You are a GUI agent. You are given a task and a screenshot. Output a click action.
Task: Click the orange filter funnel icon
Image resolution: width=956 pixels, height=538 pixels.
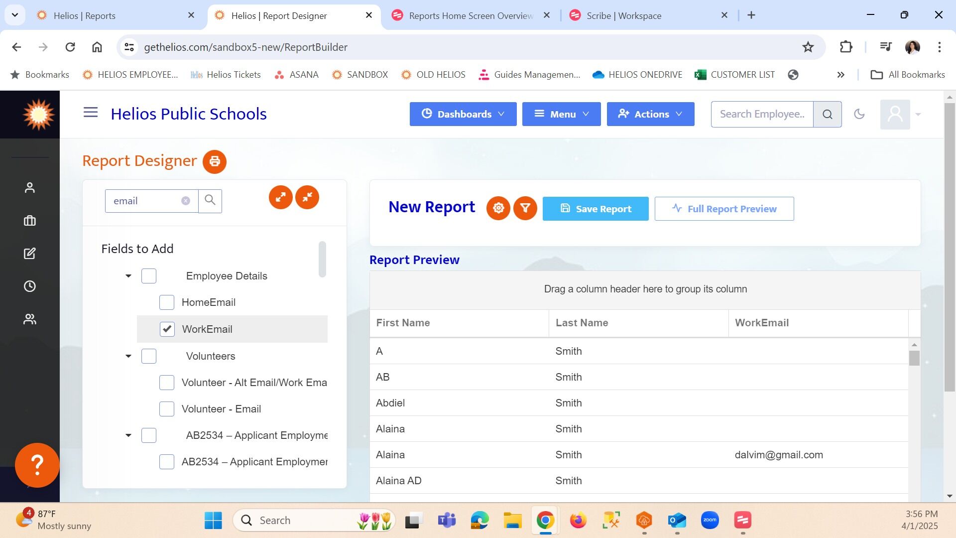(x=525, y=208)
